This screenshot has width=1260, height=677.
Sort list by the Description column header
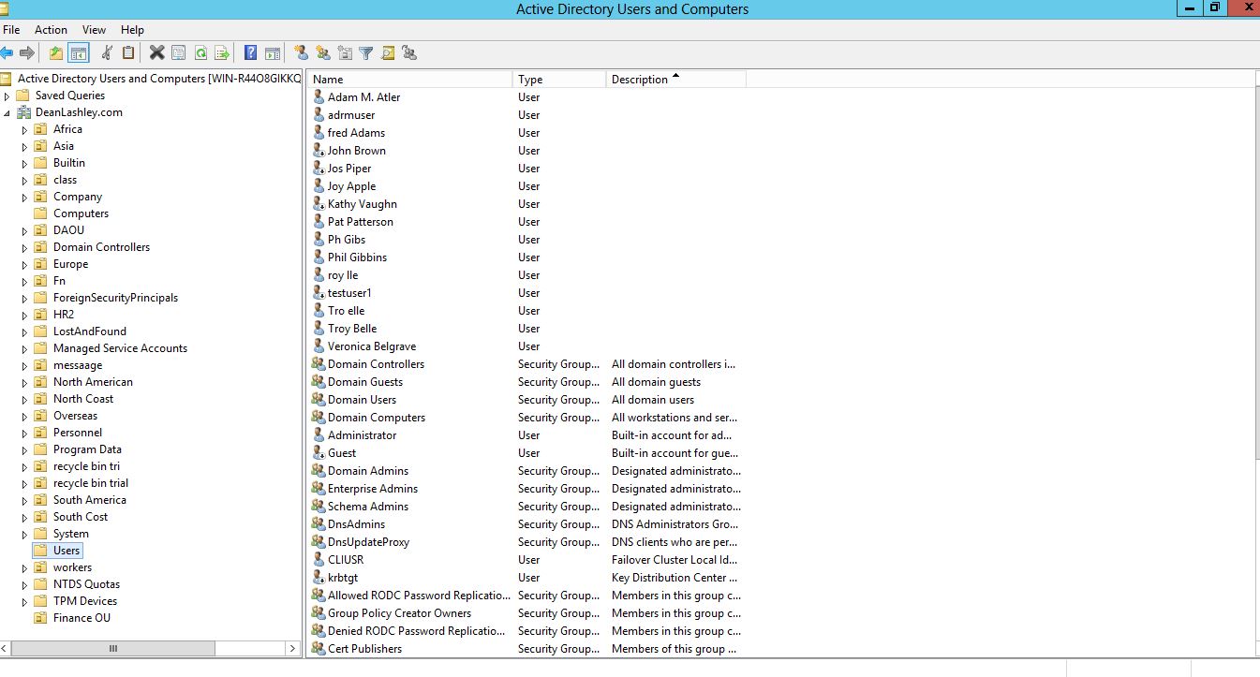point(676,80)
